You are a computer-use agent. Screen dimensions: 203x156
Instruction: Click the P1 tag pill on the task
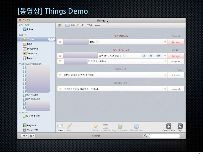click(x=151, y=56)
